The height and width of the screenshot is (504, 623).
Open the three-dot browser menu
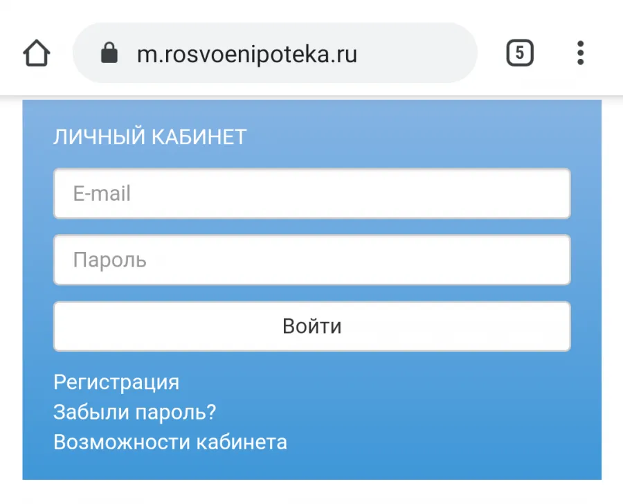pos(581,53)
